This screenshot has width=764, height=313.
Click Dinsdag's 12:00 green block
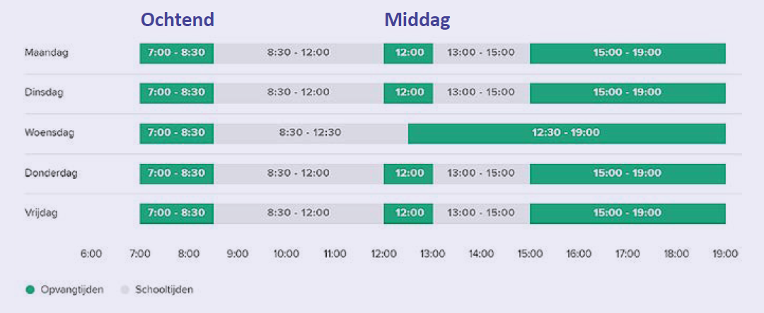pyautogui.click(x=408, y=93)
